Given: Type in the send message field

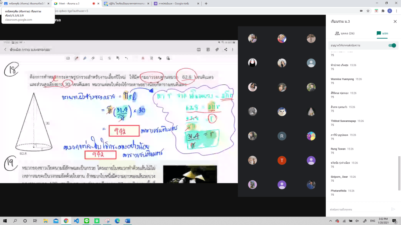Looking at the screenshot, I should (358, 209).
